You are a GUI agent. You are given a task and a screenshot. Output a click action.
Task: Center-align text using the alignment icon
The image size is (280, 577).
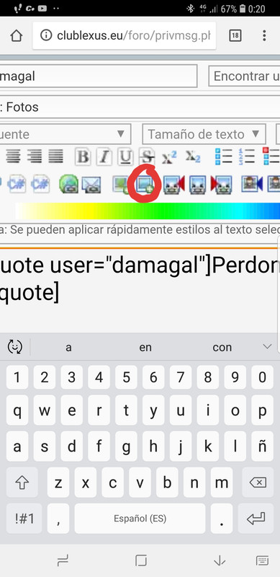(13, 157)
